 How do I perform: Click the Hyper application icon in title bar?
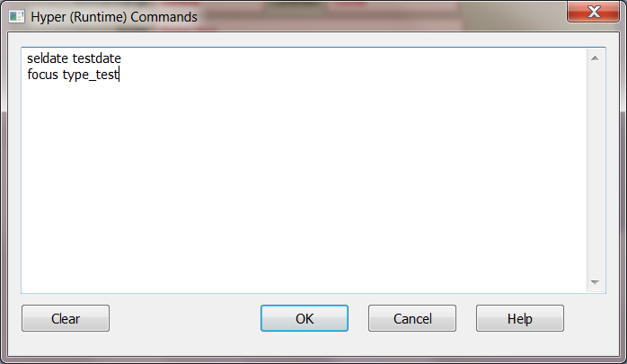[17, 17]
